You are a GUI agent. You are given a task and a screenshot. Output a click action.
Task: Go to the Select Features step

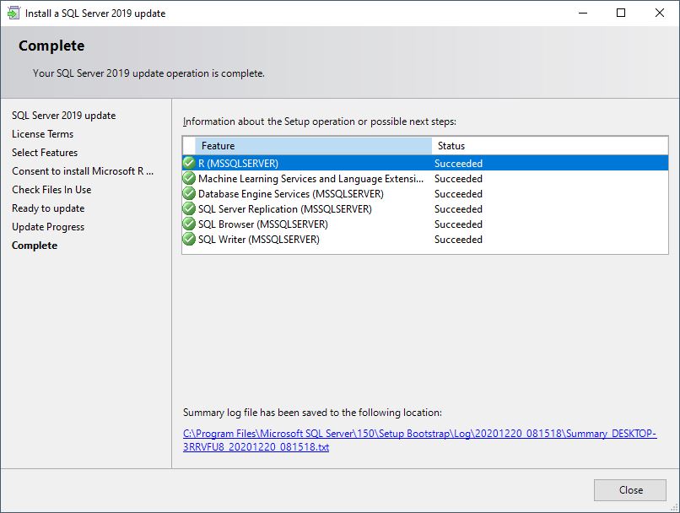tap(45, 153)
